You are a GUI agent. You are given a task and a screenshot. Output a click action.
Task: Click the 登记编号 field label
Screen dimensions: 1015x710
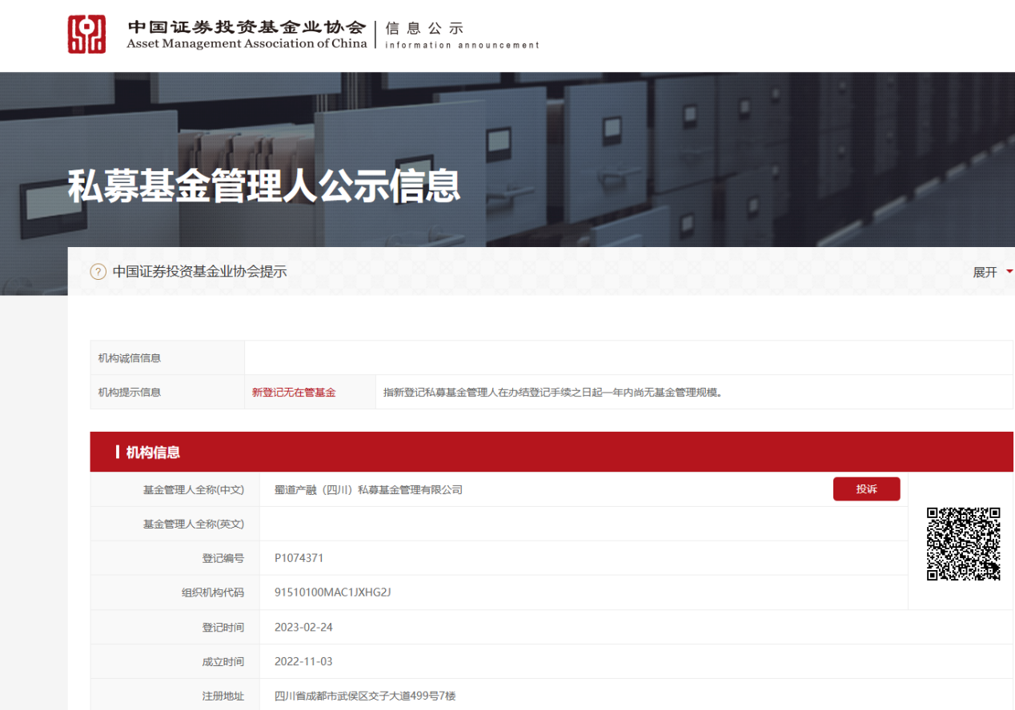click(x=223, y=558)
